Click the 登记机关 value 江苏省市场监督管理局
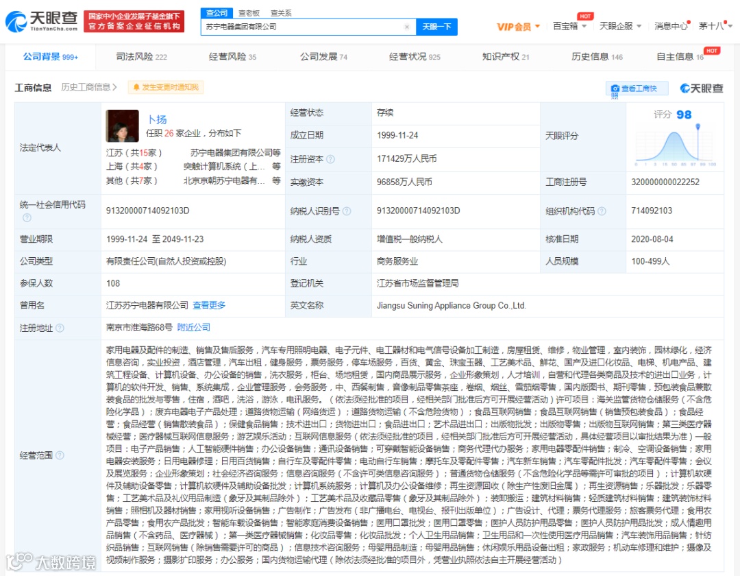This screenshot has width=740, height=576. coord(417,283)
